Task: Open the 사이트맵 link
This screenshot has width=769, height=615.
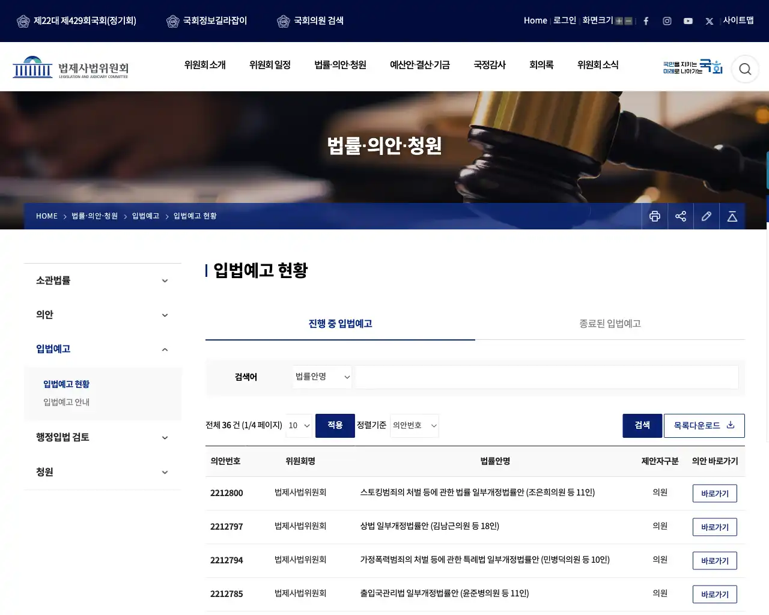Action: click(738, 20)
